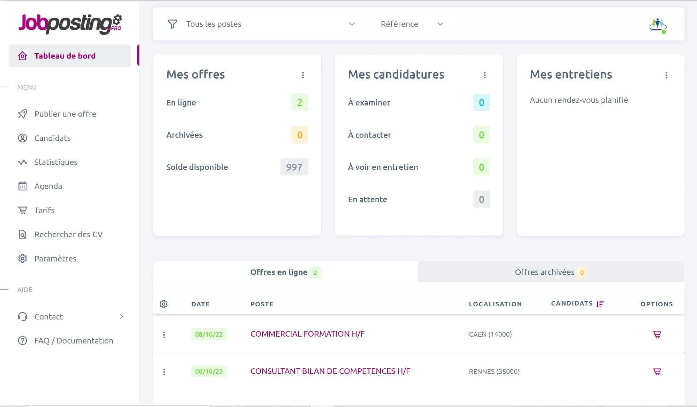This screenshot has height=407, width=697.
Task: Sort by the LOCALISATION column header
Action: [495, 304]
